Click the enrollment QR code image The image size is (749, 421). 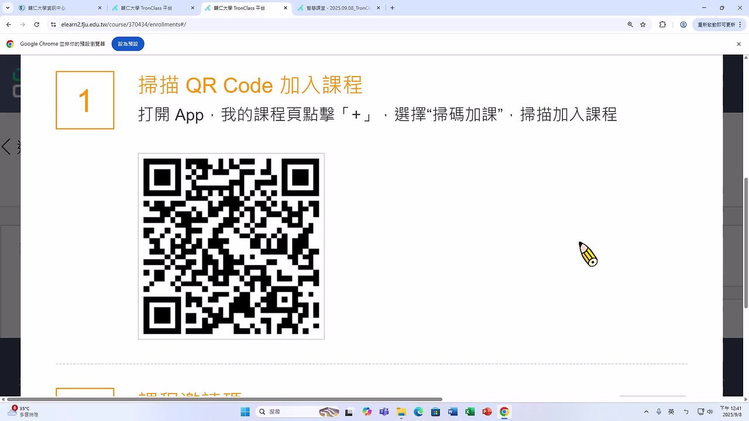231,246
